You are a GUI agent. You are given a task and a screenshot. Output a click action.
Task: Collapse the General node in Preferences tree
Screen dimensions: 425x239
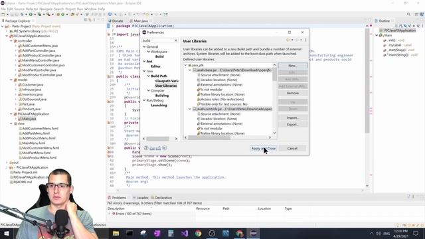point(144,46)
